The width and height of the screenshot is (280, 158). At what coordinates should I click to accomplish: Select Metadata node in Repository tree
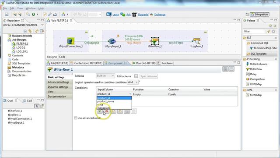(x=18, y=67)
